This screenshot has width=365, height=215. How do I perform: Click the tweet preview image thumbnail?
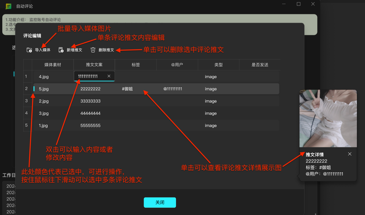pos(328,118)
